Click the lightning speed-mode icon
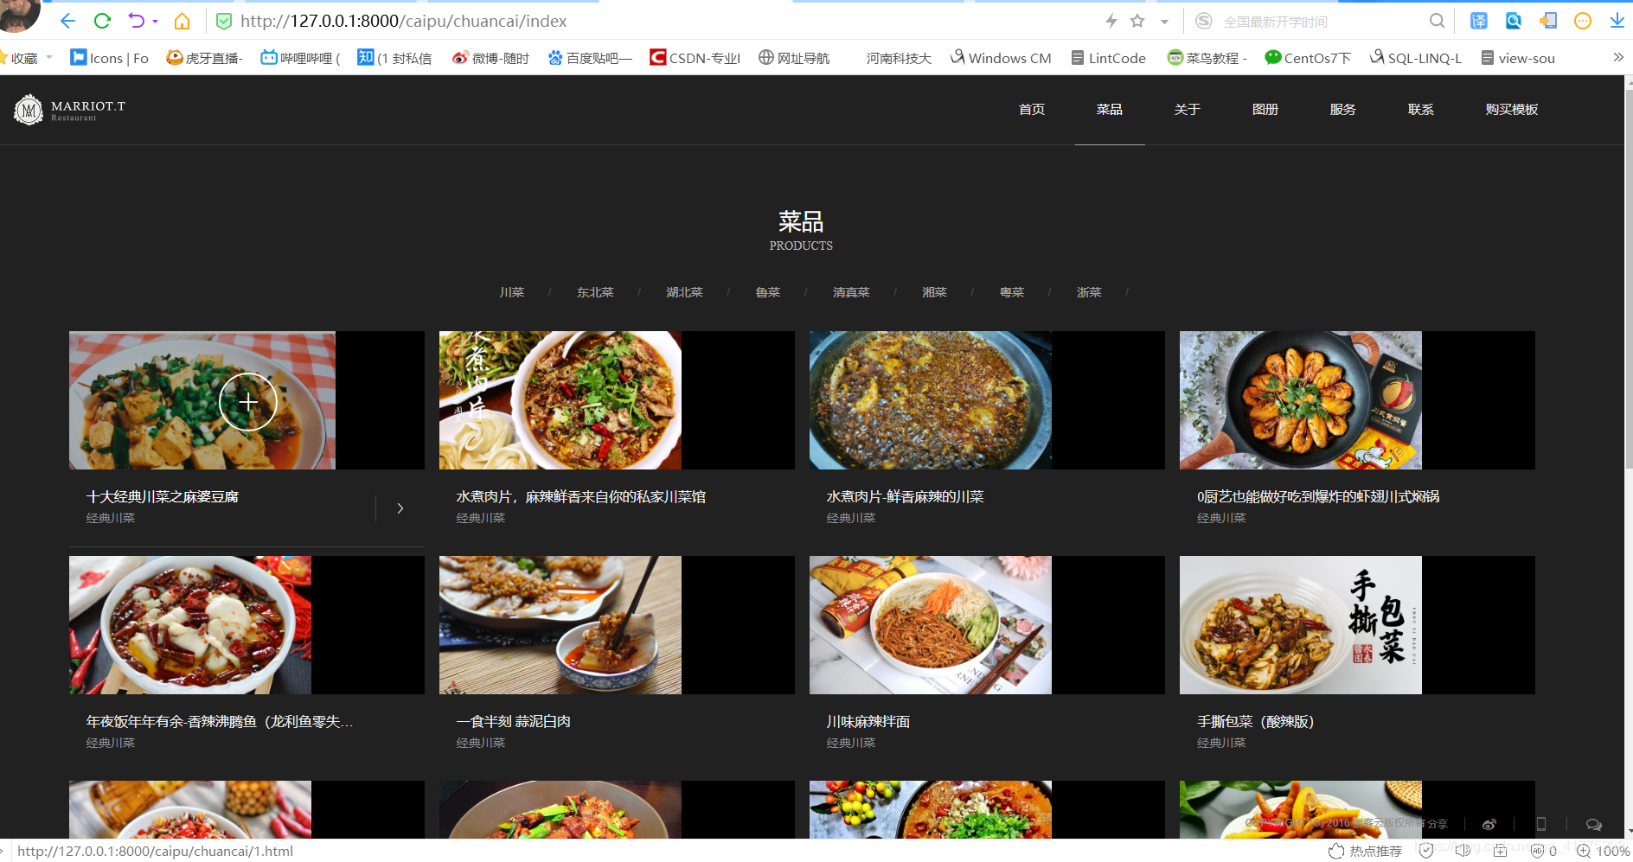Image resolution: width=1633 pixels, height=862 pixels. tap(1111, 21)
